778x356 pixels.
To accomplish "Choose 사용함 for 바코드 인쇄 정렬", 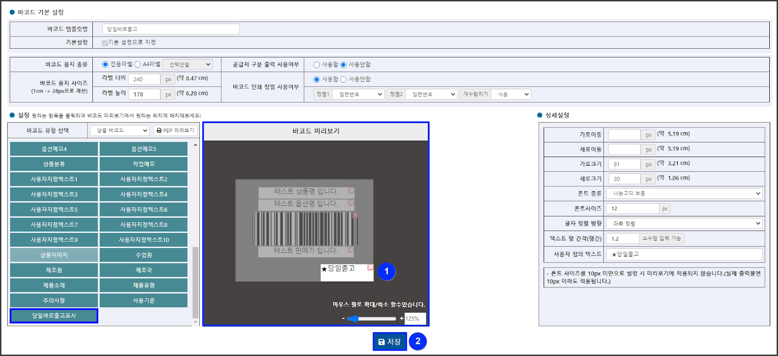I will [x=317, y=79].
